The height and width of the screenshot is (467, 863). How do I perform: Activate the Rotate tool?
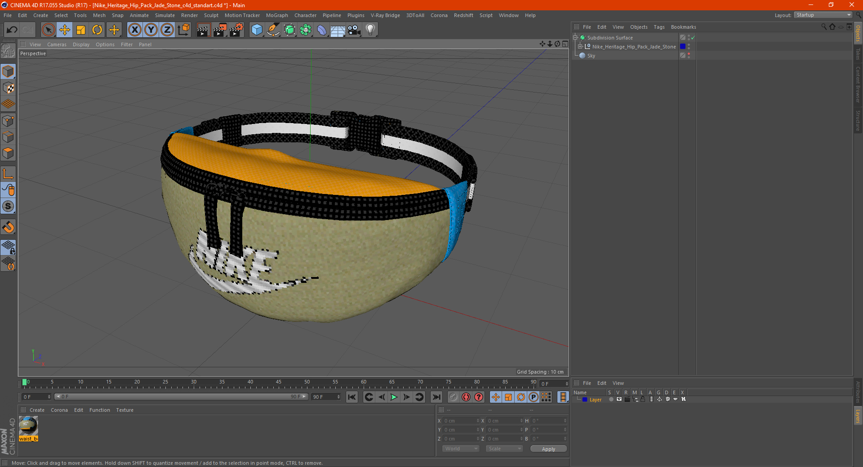(x=97, y=30)
